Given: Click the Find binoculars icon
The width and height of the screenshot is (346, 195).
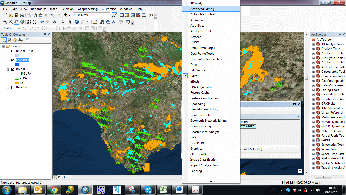Looking at the screenshot, I should pos(102,22).
